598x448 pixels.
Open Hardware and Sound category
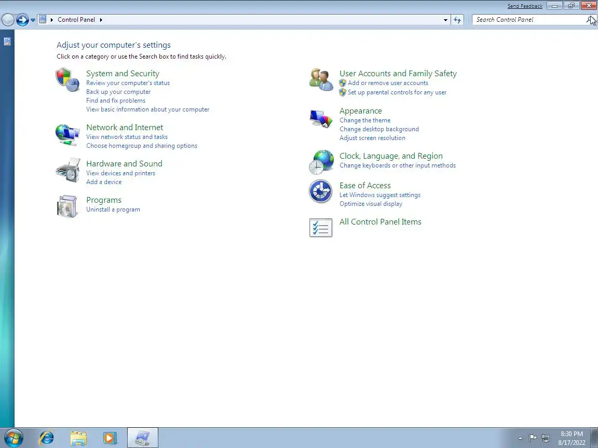click(x=125, y=163)
